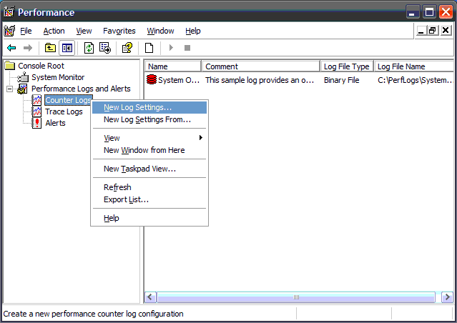
Task: Click the Performance title bar app icon
Action: [9, 11]
